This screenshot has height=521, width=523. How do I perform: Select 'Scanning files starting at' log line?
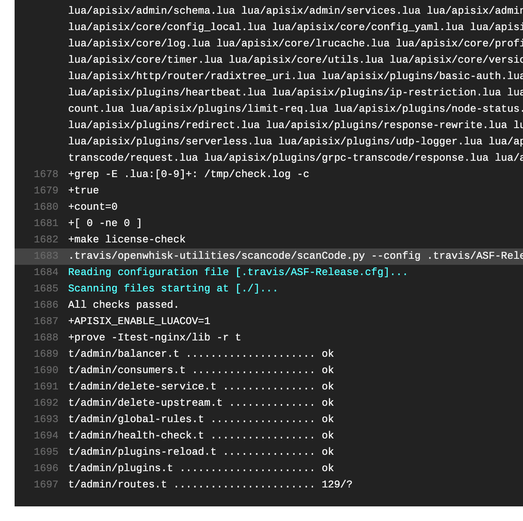click(173, 288)
